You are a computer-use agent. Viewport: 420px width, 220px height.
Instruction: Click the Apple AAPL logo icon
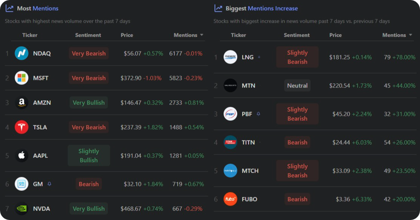point(21,155)
